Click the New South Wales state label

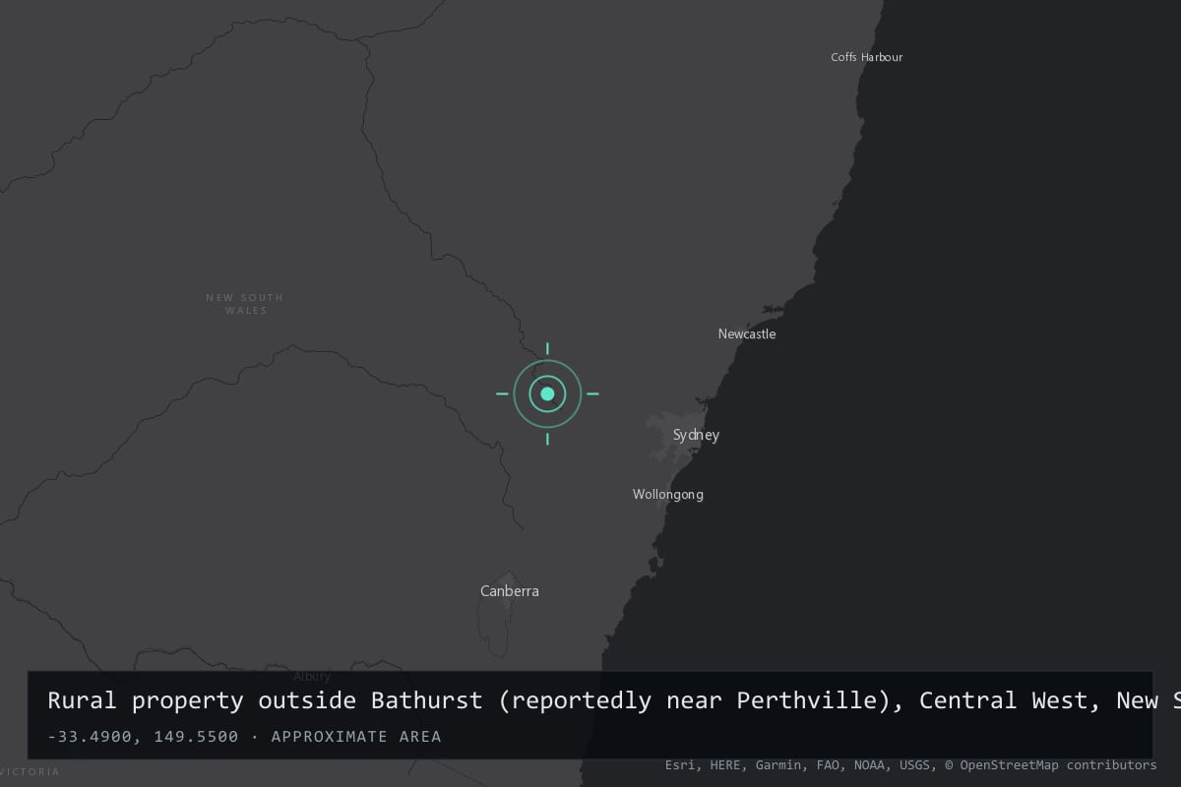pos(245,304)
